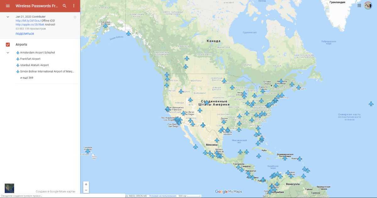Toggle the 500 км map scale units

point(189,196)
